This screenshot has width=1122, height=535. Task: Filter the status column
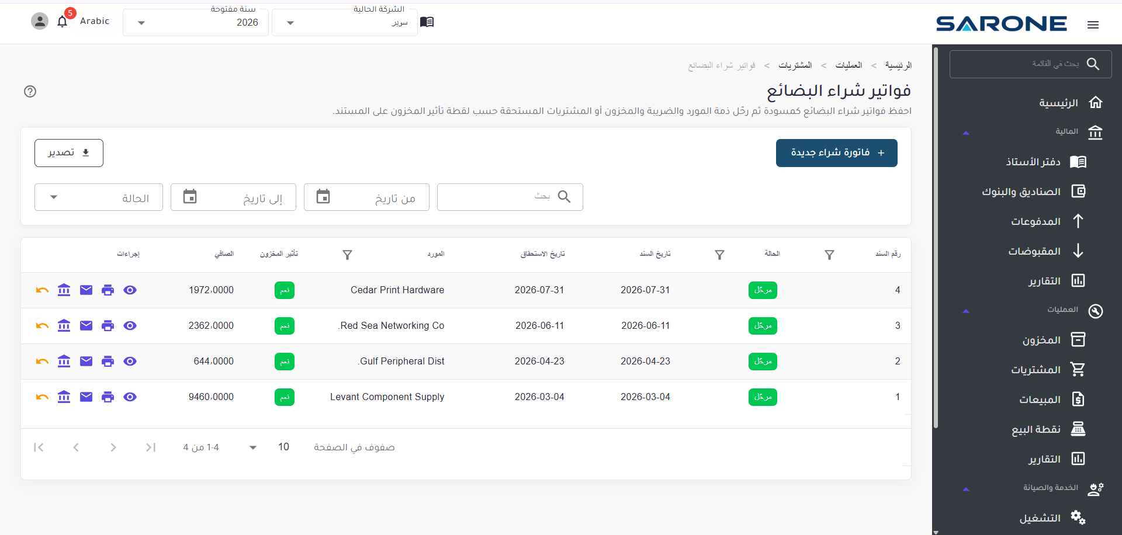pyautogui.click(x=720, y=255)
